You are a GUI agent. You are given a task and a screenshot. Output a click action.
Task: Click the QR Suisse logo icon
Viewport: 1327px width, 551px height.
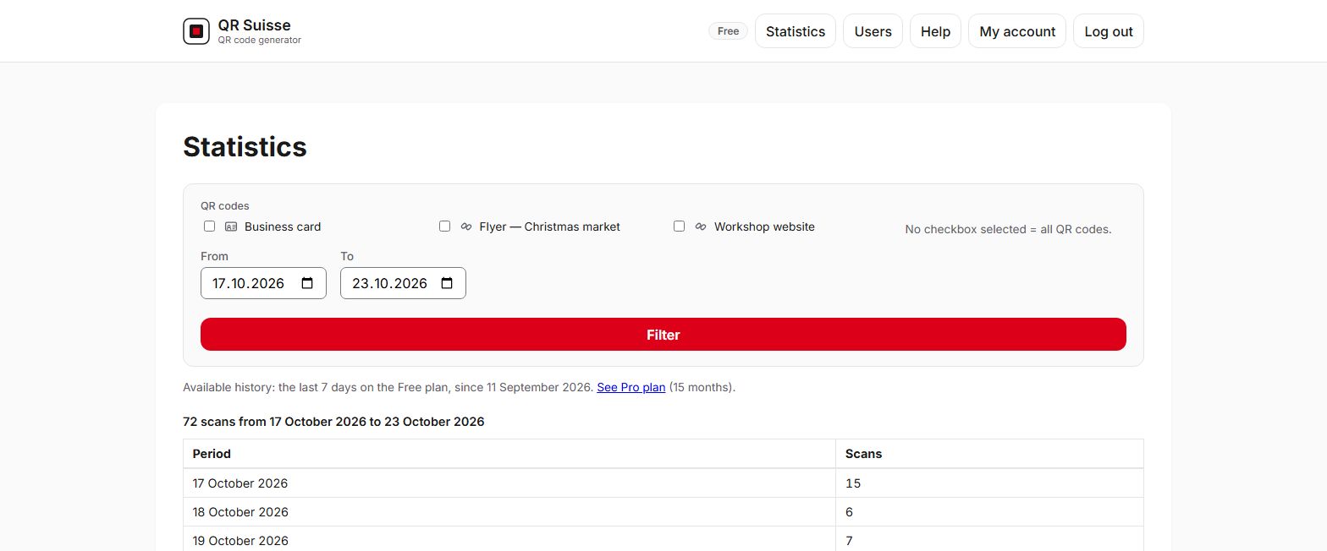196,31
